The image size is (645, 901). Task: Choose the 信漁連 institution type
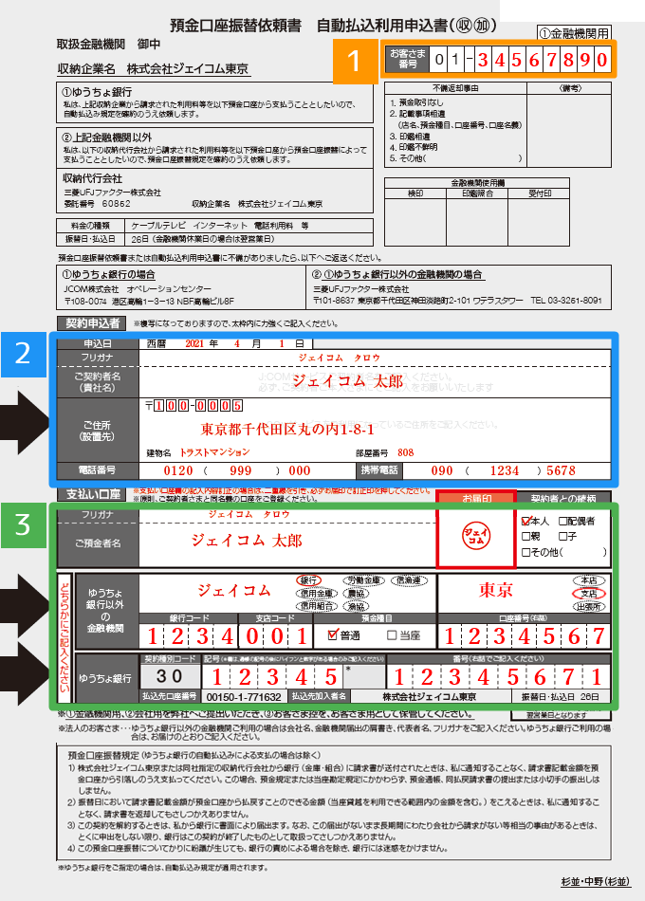pos(410,580)
